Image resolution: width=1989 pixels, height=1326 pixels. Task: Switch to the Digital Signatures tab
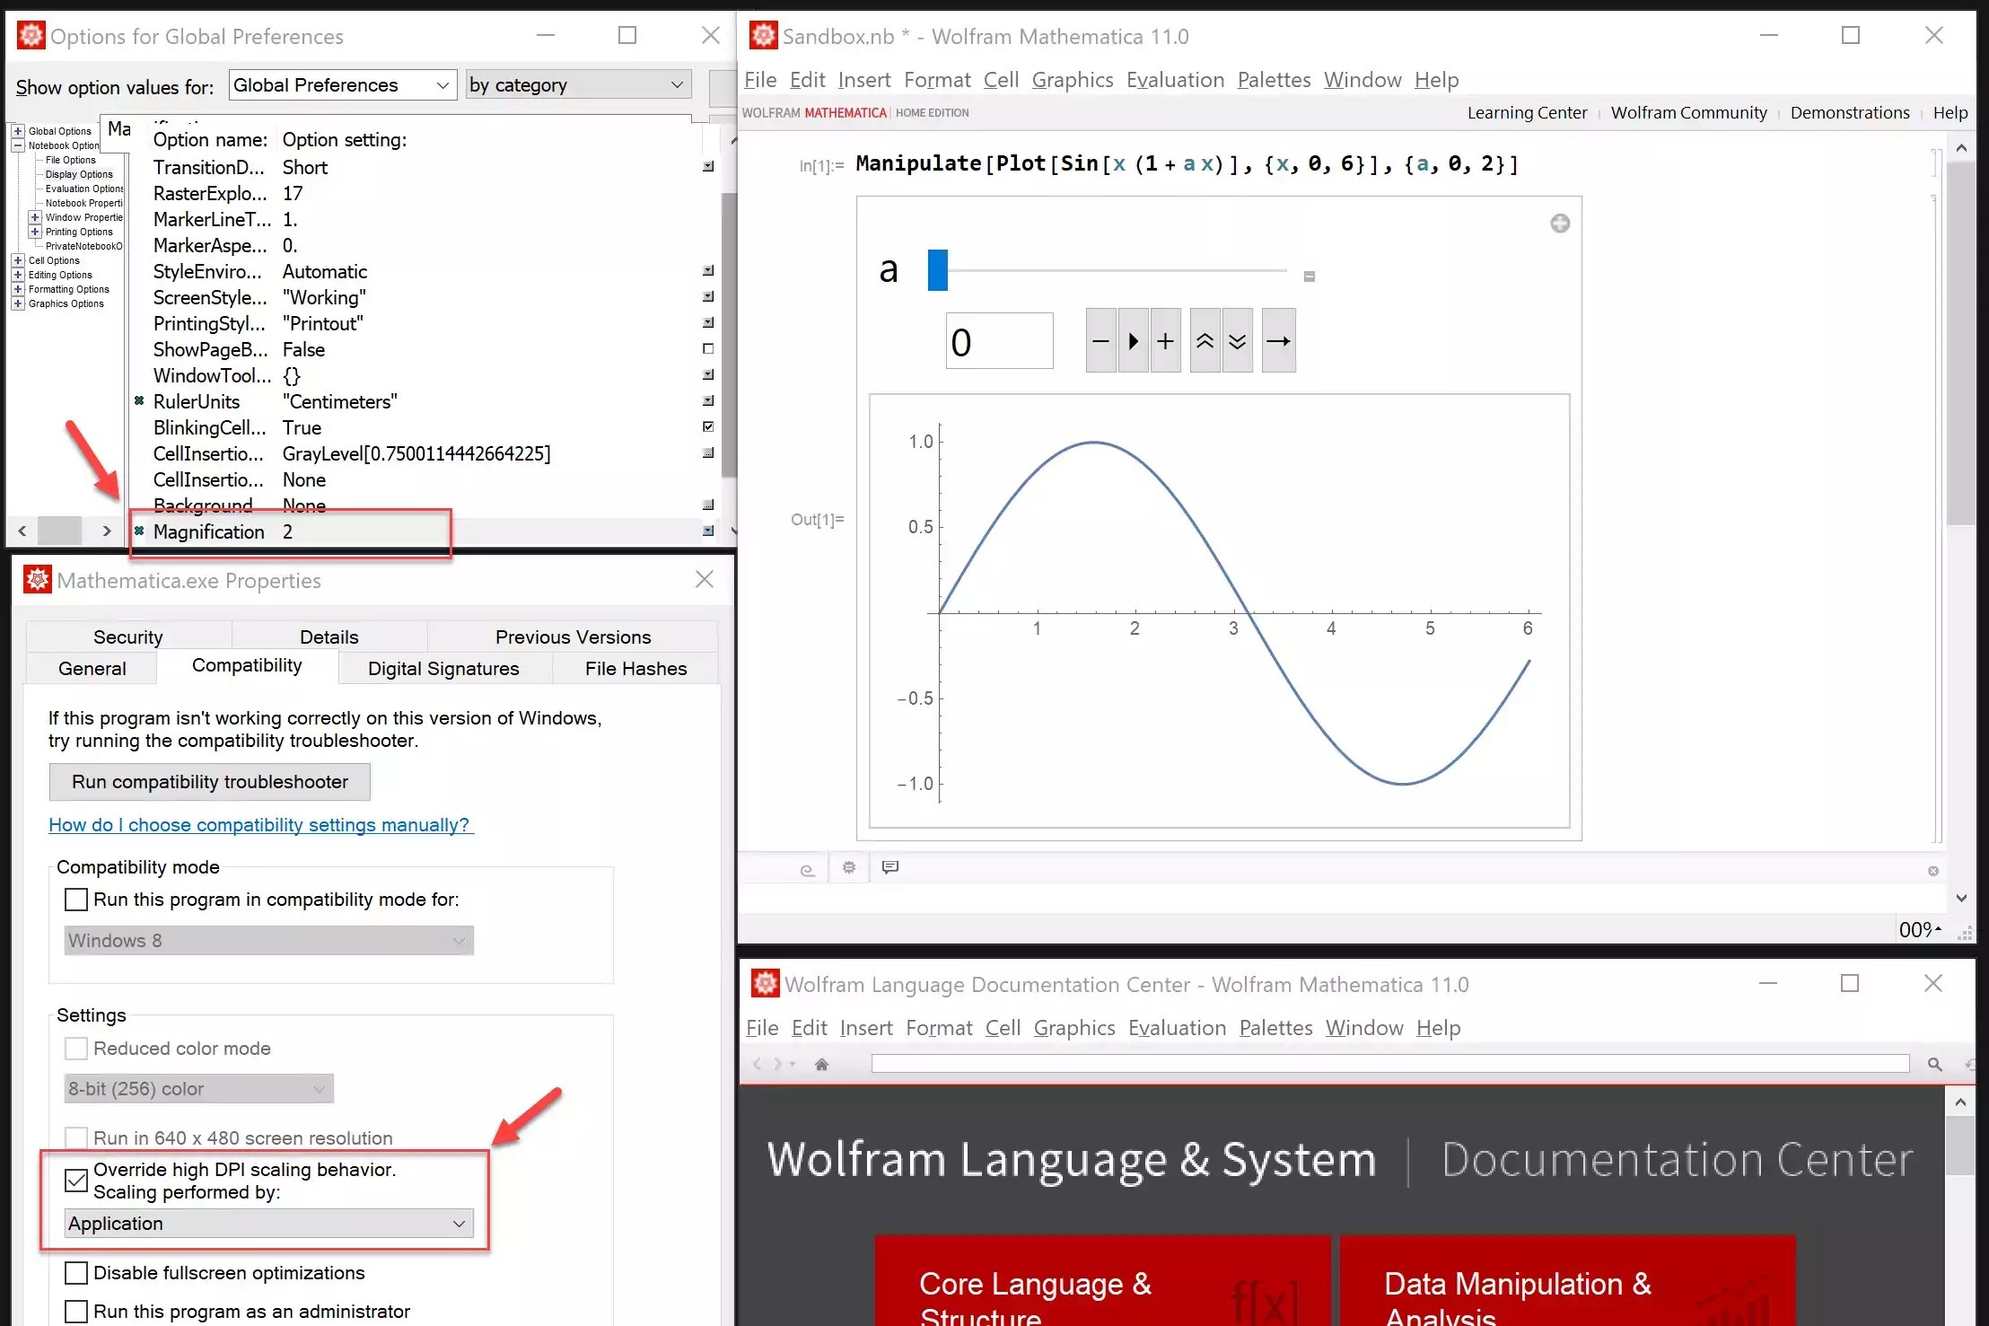(443, 668)
